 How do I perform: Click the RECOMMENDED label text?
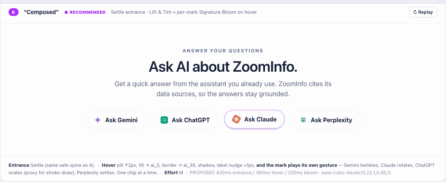point(88,12)
